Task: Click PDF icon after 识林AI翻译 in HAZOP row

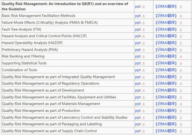Action: coord(181,43)
